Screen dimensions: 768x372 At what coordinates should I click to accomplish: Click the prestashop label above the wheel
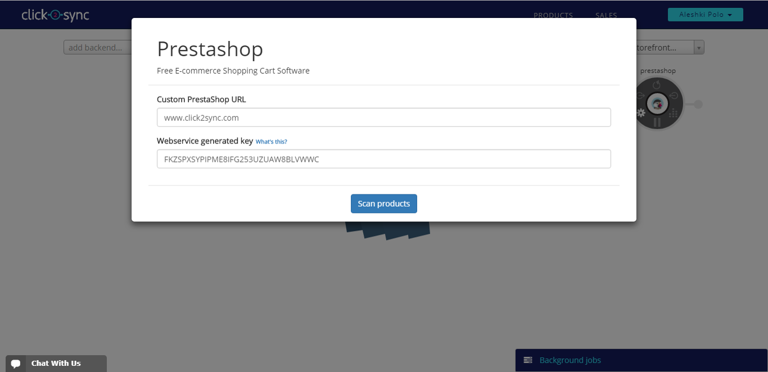pos(658,71)
